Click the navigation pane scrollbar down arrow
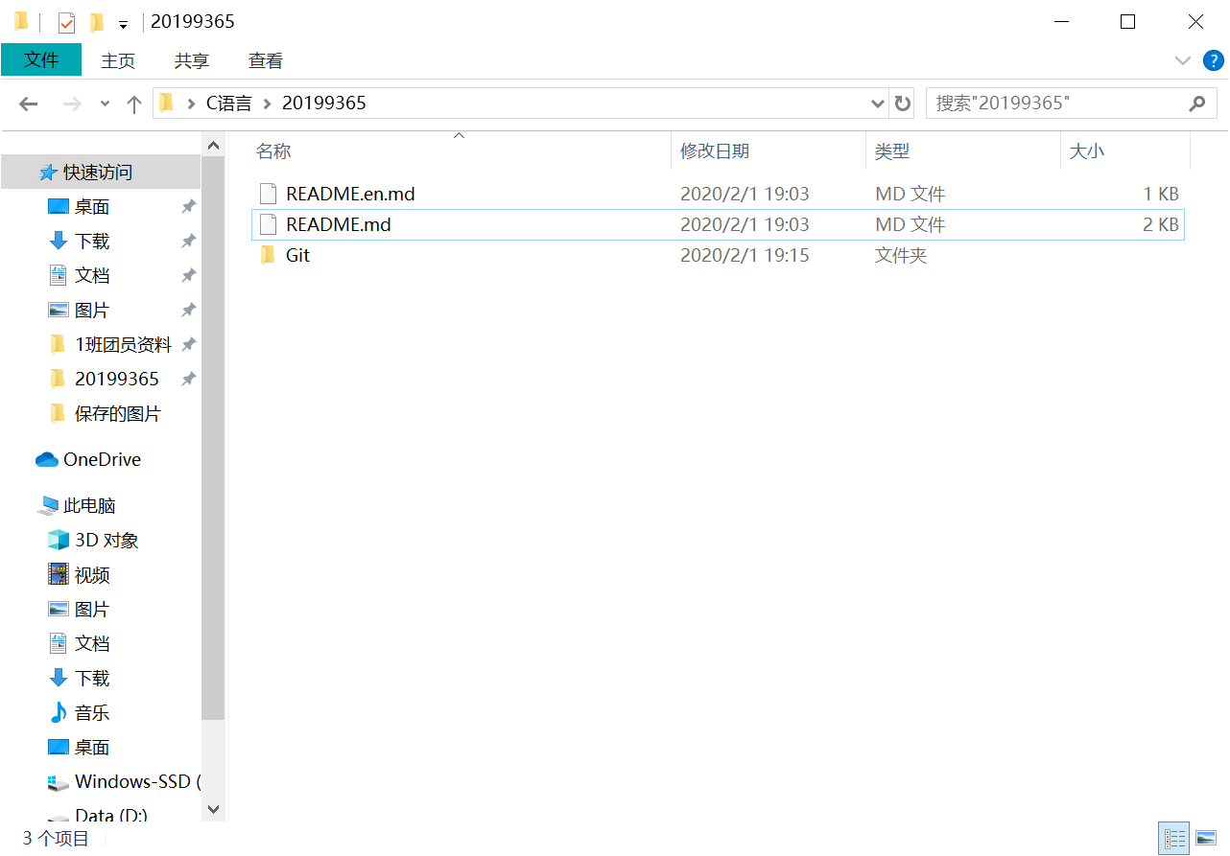 [x=213, y=810]
